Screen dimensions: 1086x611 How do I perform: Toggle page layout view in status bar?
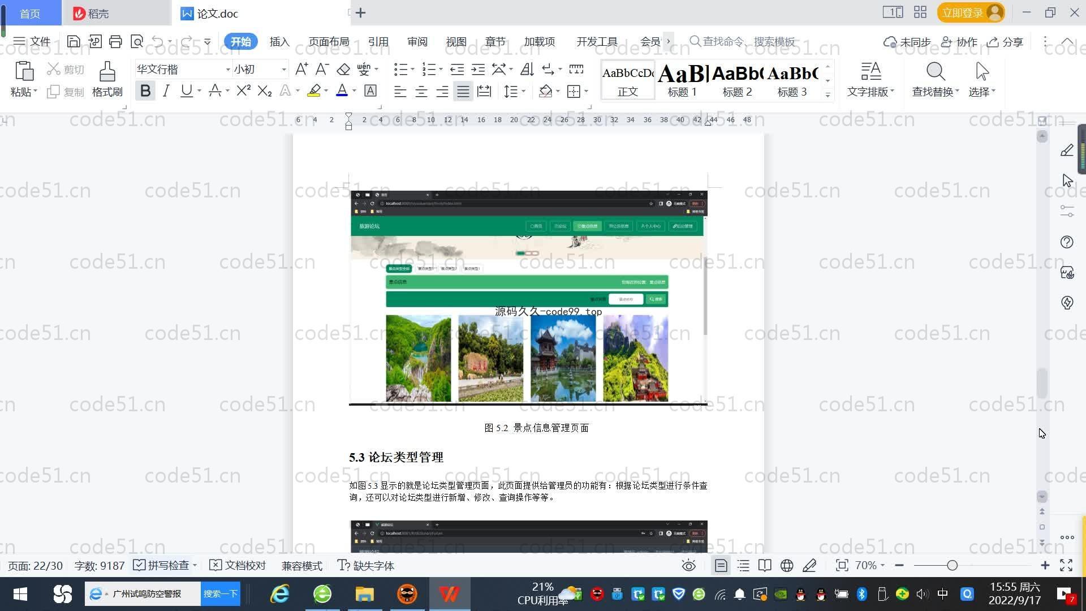point(721,565)
